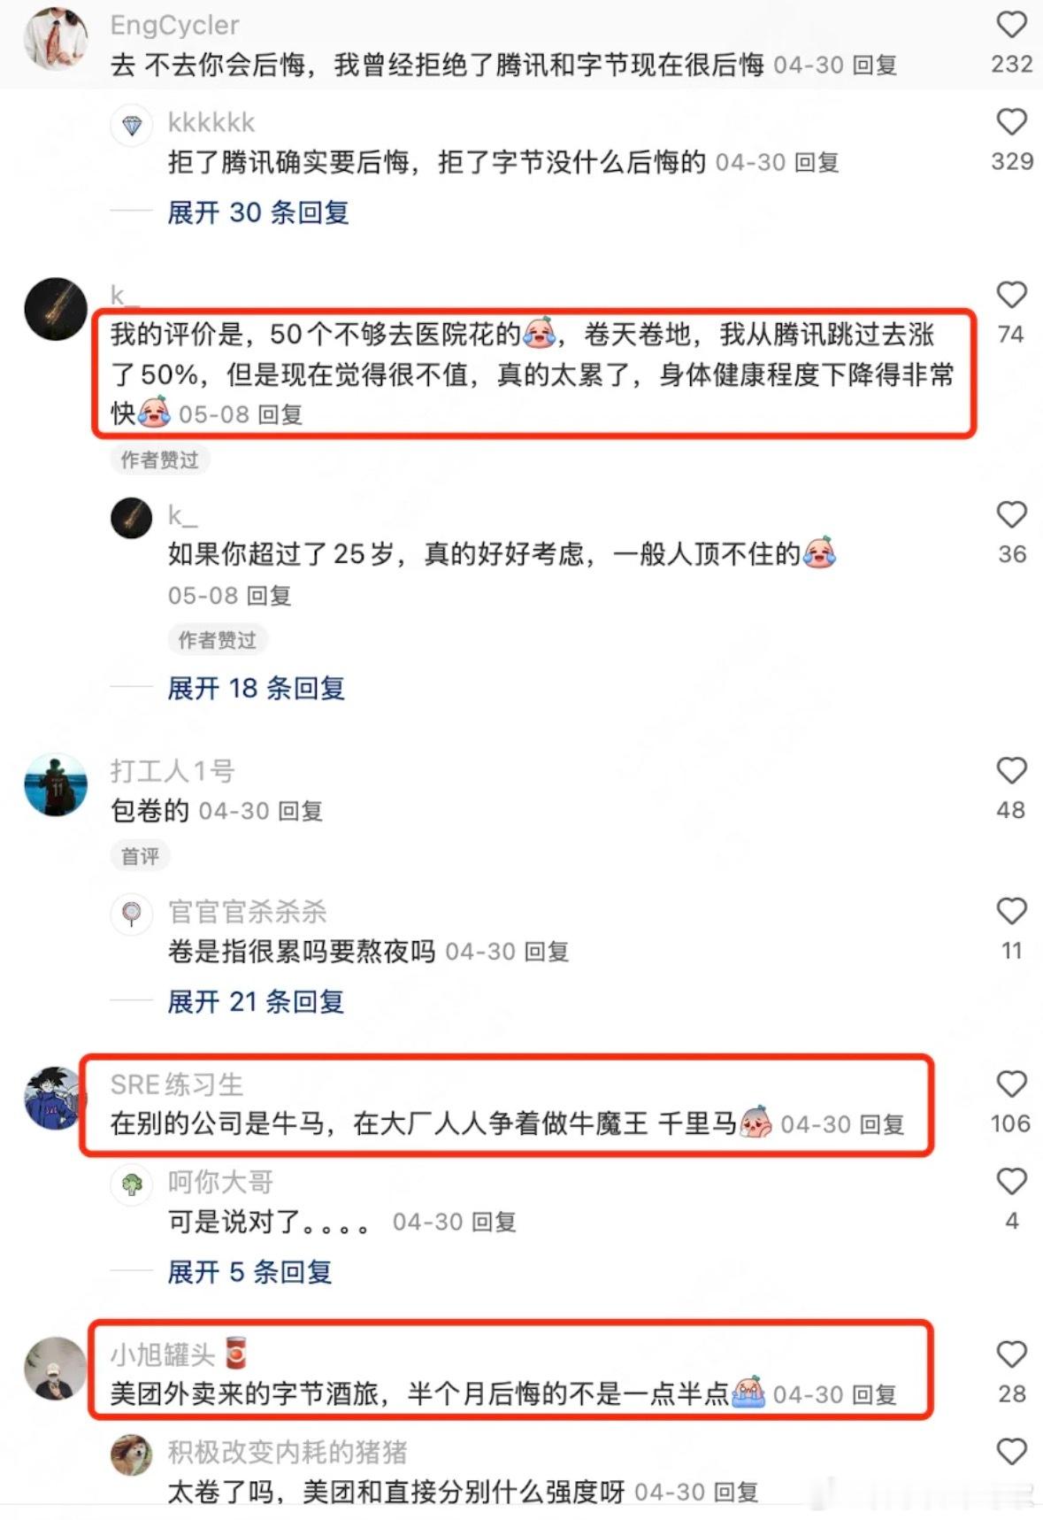Heart 呵你大哥's reply with 4 likes
Image resolution: width=1043 pixels, height=1520 pixels.
coord(1011,1182)
